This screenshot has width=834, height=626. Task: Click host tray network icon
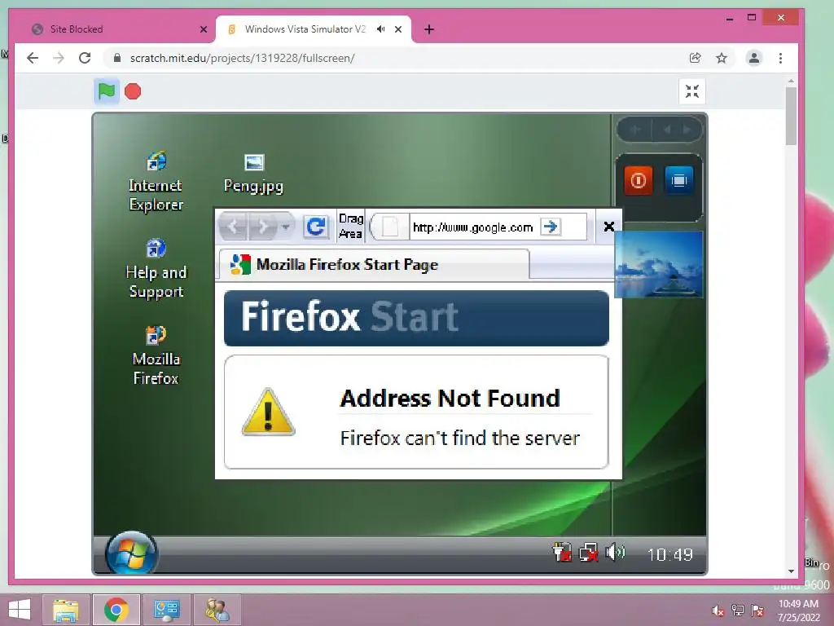[738, 611]
